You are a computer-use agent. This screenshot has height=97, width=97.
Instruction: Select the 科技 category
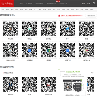49,9
